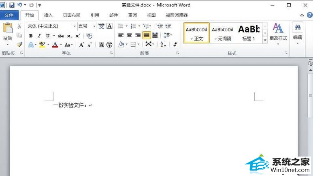
Task: Open the 编辑 Editing button
Action: 298,34
